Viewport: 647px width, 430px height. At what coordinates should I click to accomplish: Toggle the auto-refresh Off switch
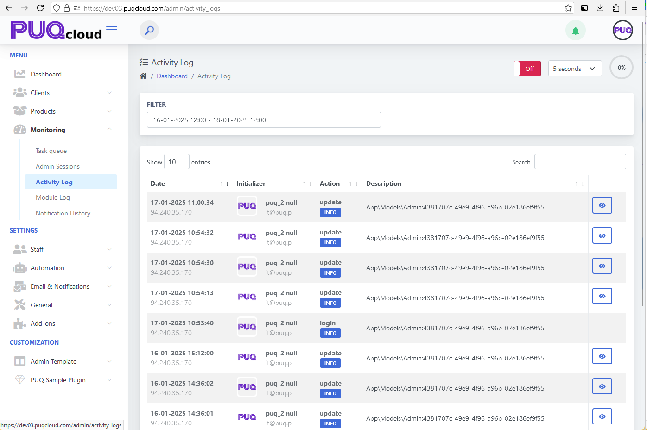(x=527, y=69)
